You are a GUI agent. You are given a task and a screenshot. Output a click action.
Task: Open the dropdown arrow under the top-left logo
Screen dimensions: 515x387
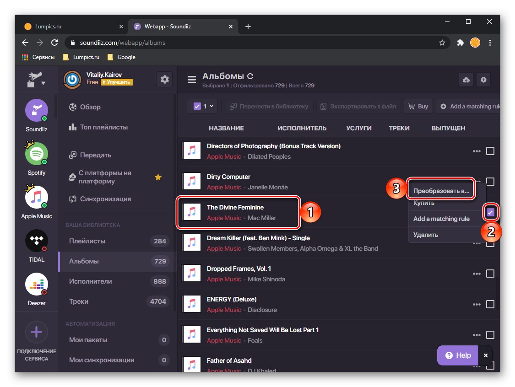pyautogui.click(x=43, y=83)
